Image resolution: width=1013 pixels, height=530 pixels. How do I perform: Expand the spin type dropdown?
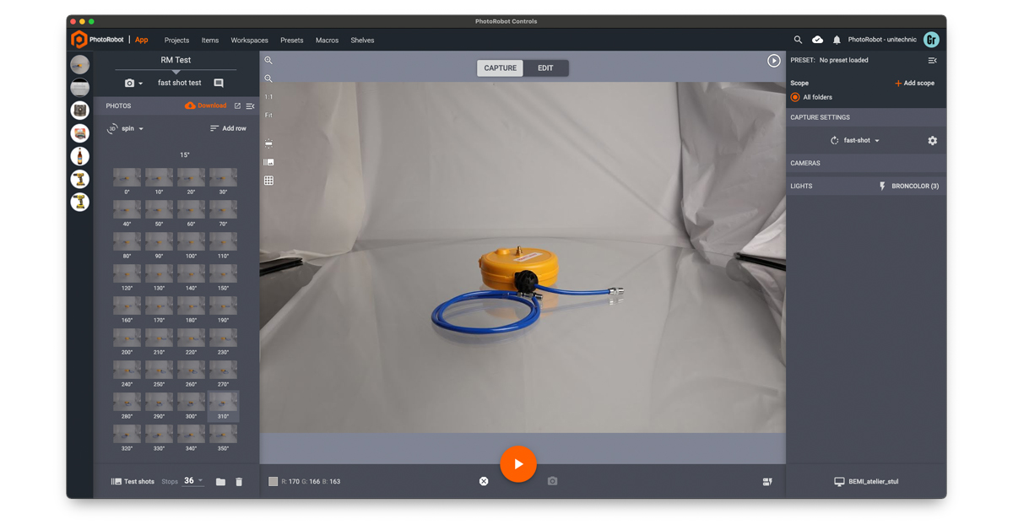pos(132,129)
